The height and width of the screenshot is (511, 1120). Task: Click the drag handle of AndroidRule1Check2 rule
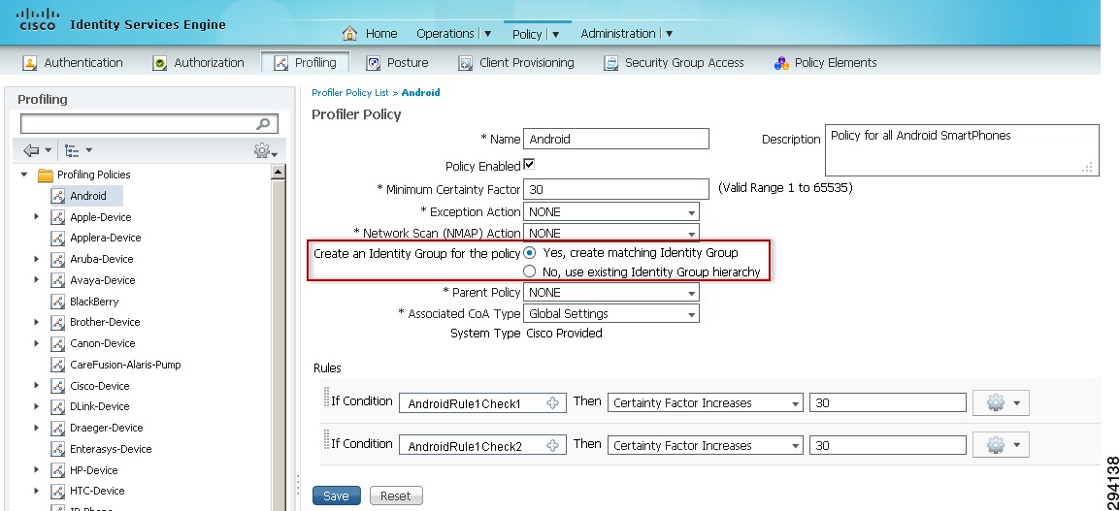tap(326, 439)
